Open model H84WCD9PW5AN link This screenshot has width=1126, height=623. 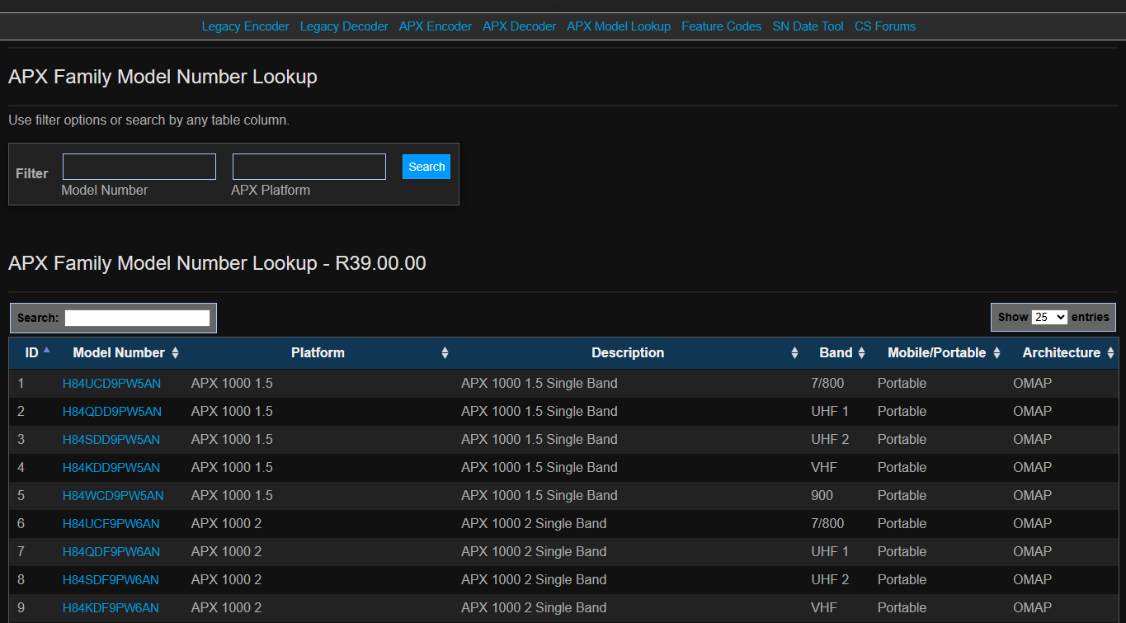coord(113,495)
